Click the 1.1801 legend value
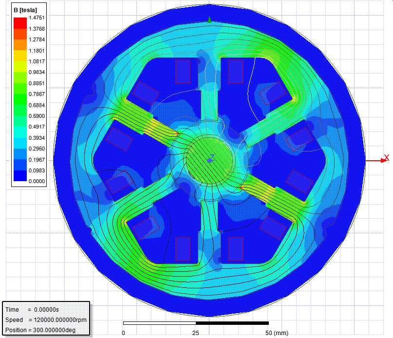 pyautogui.click(x=37, y=51)
